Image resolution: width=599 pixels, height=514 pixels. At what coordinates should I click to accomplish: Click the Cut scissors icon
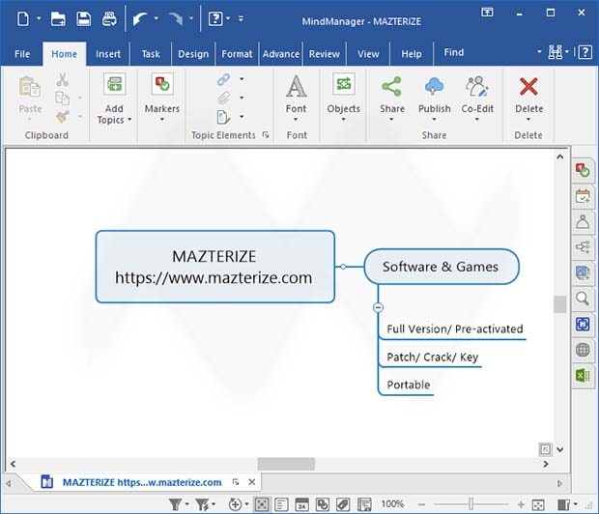62,79
